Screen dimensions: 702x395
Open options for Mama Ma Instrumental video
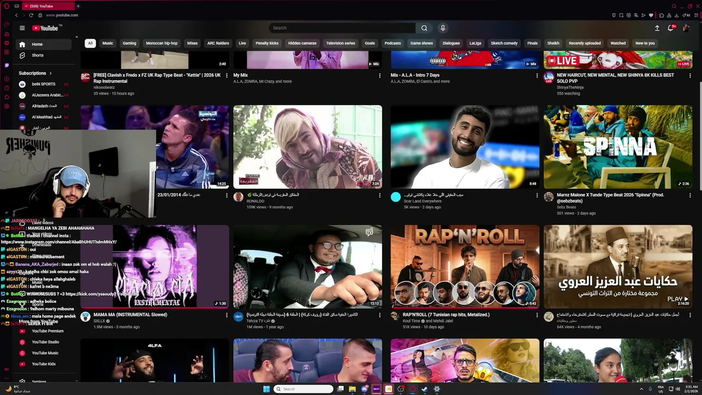pyautogui.click(x=227, y=315)
